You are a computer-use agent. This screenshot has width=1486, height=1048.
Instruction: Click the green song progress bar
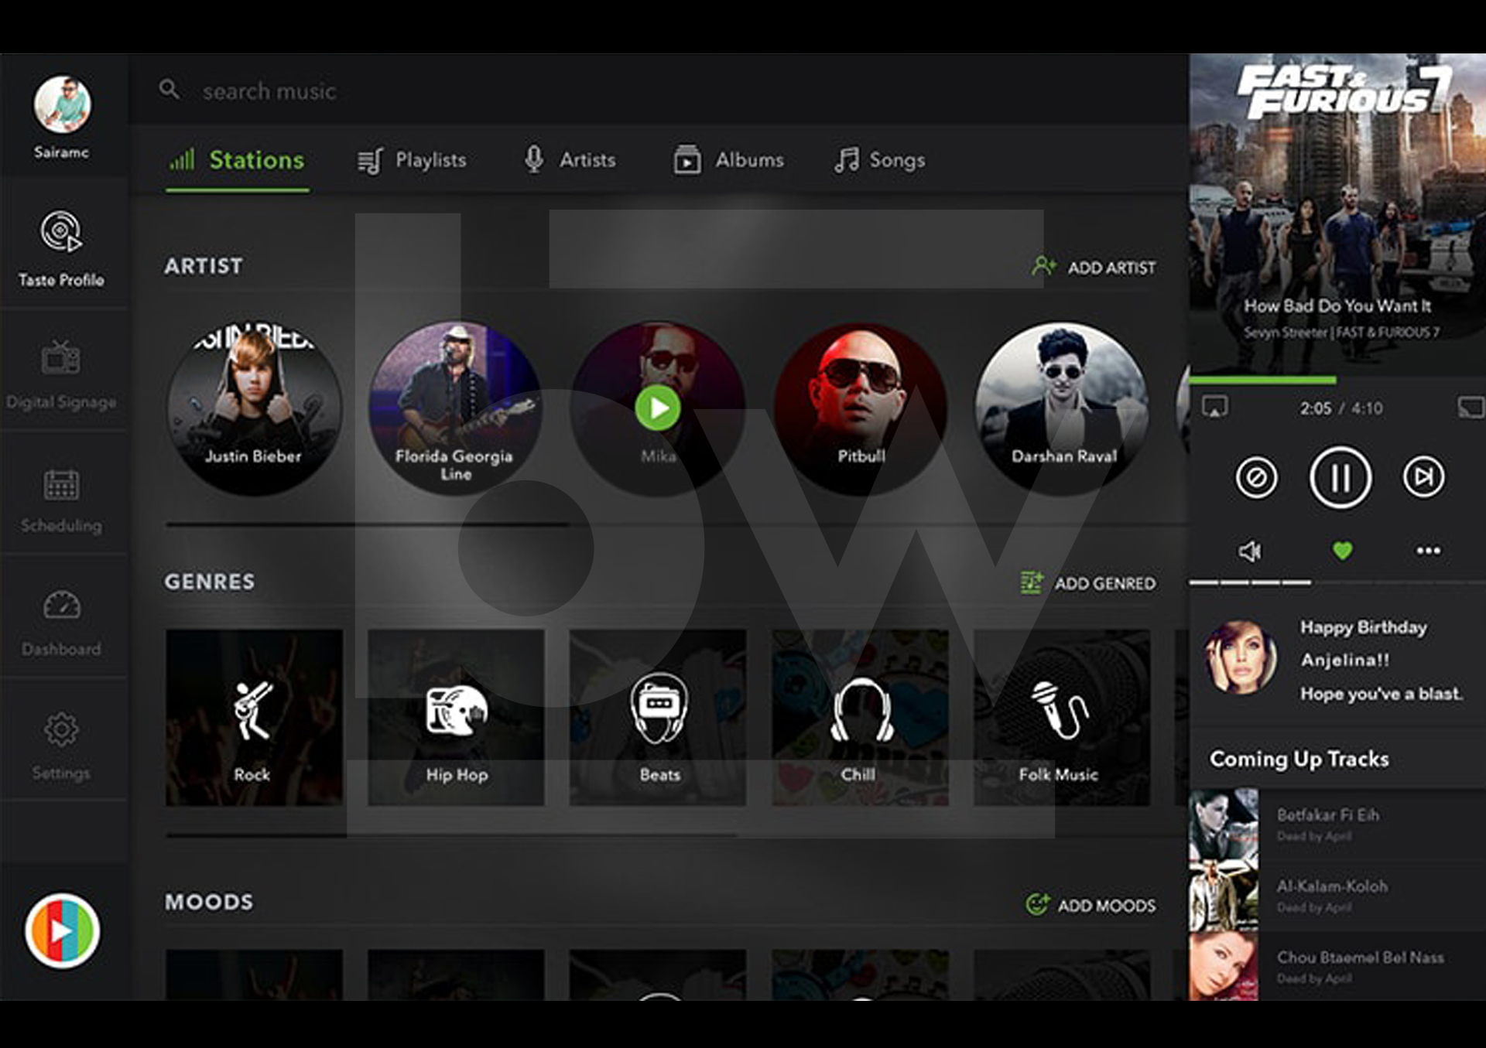pyautogui.click(x=1263, y=380)
